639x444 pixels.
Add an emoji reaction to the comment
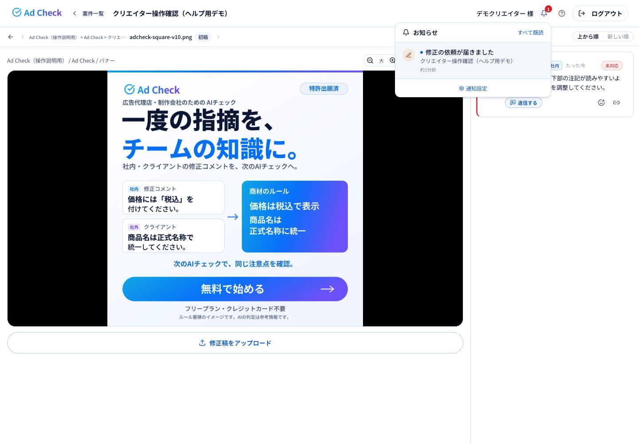click(x=601, y=103)
